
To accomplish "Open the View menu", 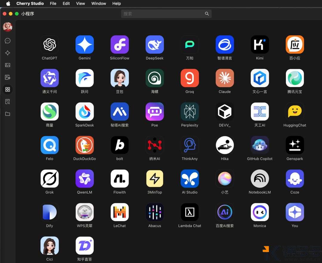I will (x=80, y=4).
